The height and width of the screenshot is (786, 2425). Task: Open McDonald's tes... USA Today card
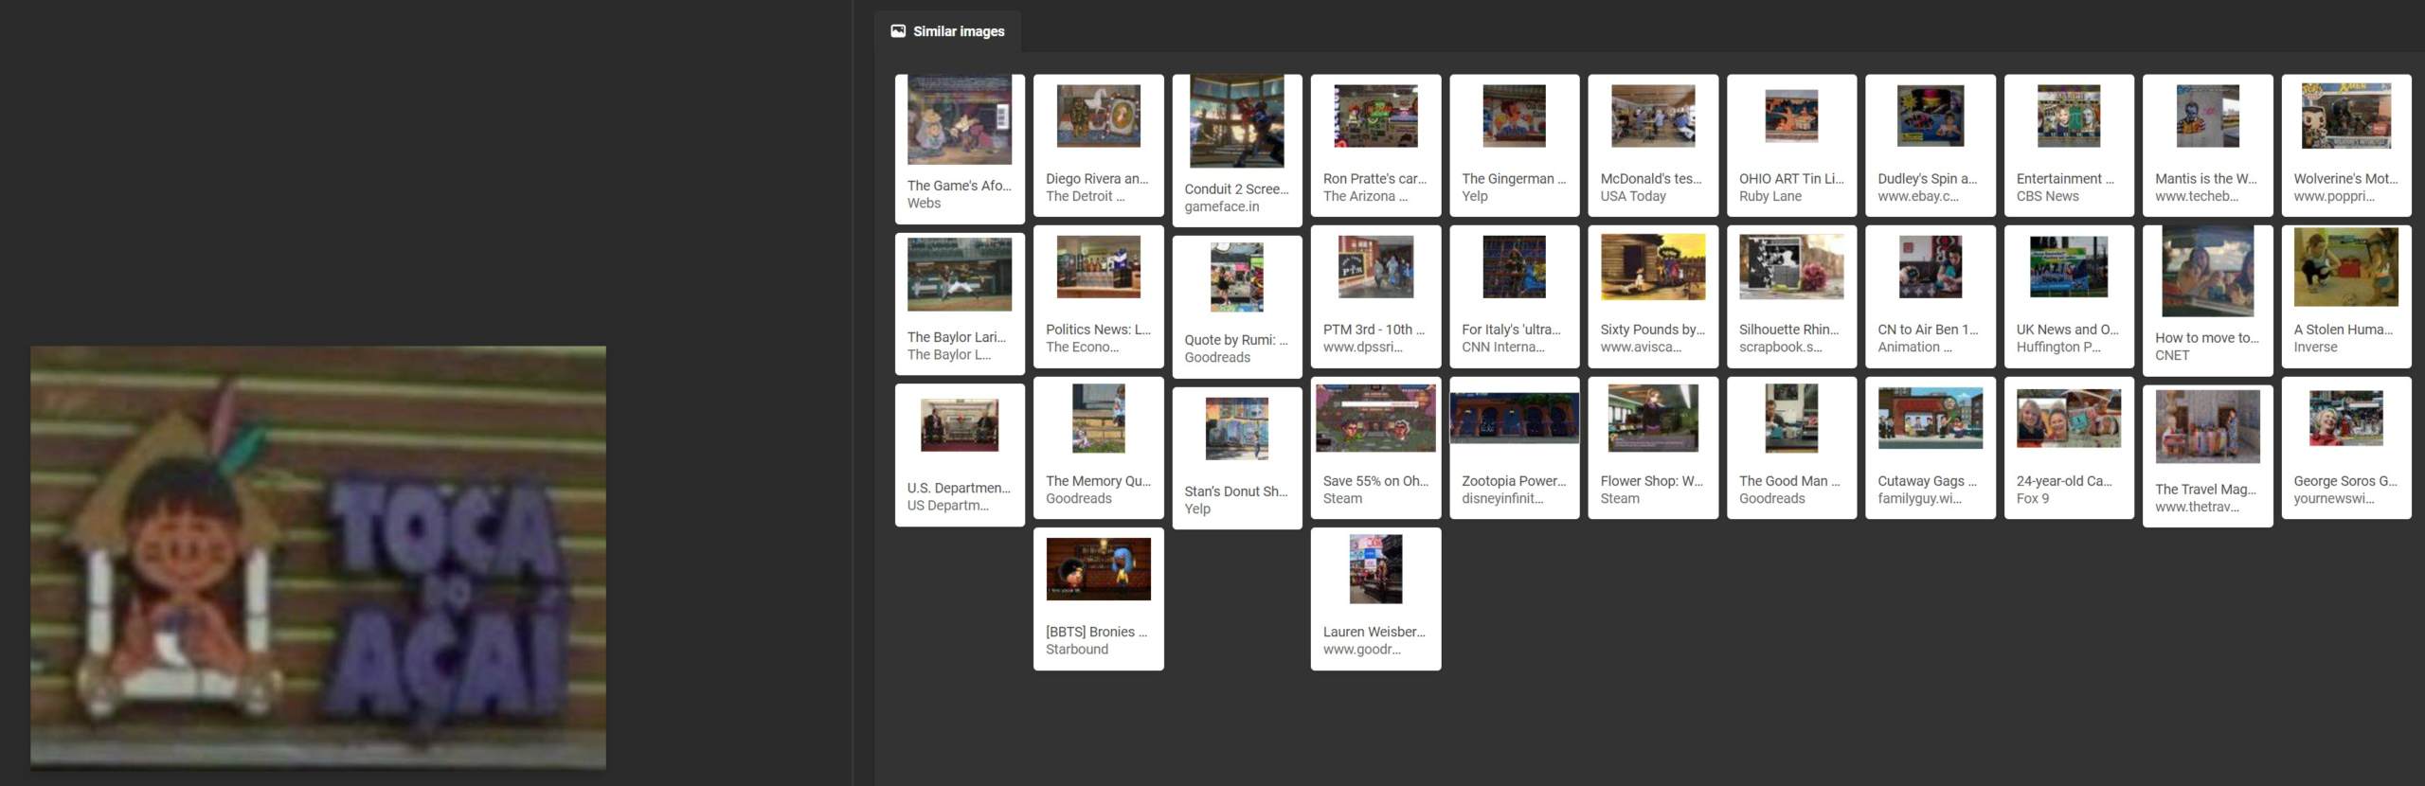click(1653, 145)
